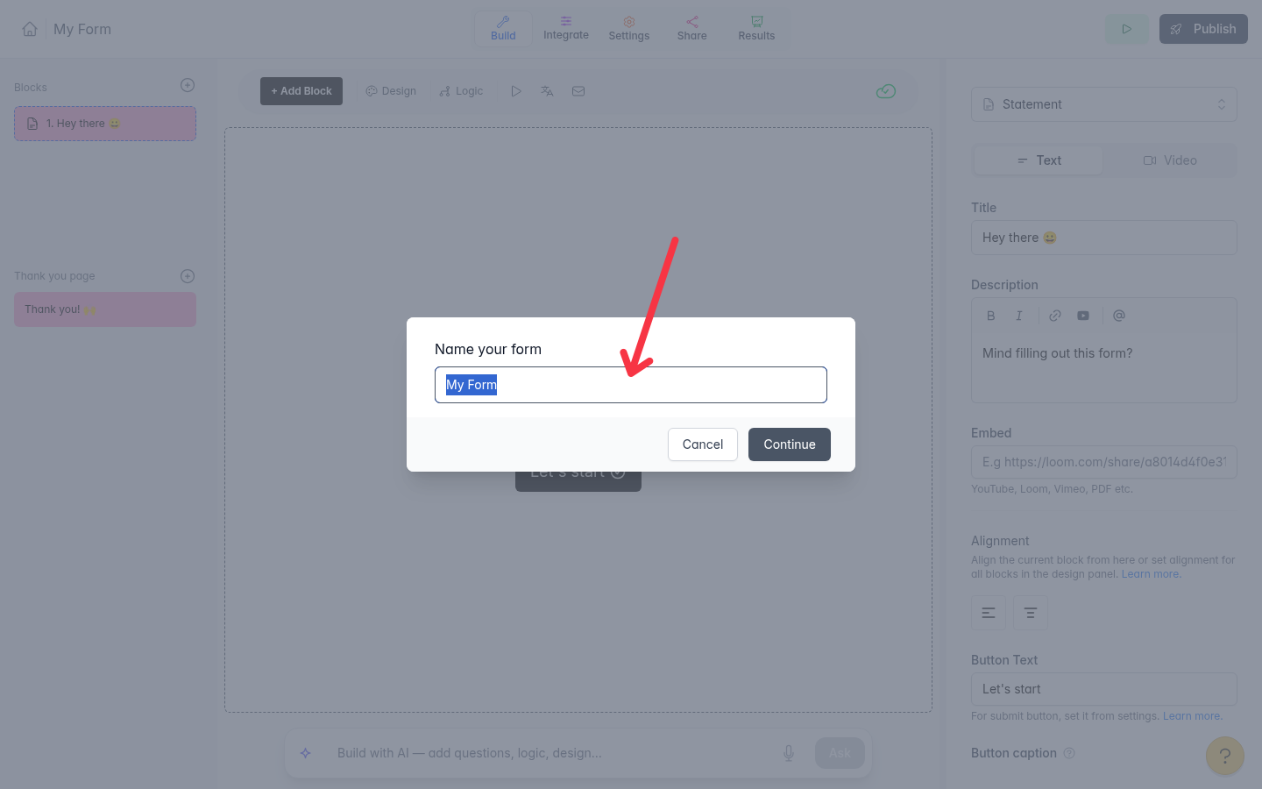The image size is (1262, 789).
Task: Open the Design panel
Action: point(391,91)
